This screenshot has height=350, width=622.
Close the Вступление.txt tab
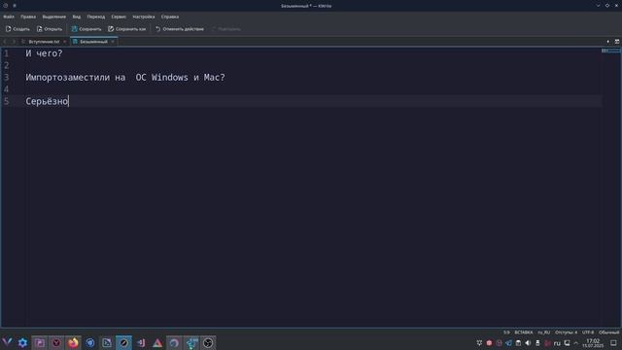[65, 42]
